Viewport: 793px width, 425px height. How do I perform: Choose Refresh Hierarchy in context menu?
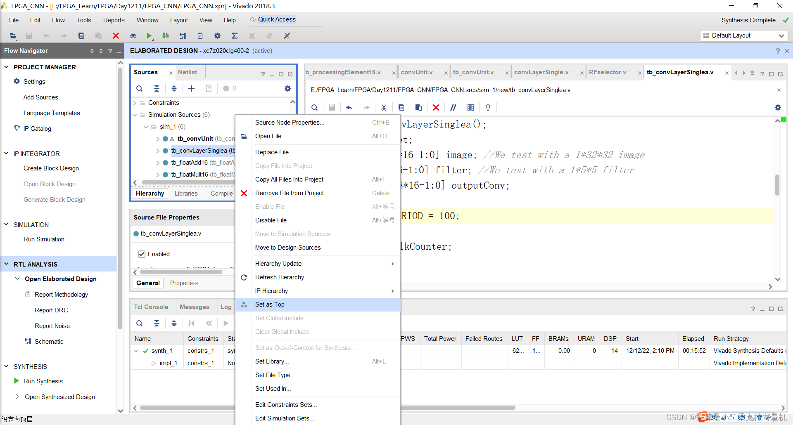[318, 277]
